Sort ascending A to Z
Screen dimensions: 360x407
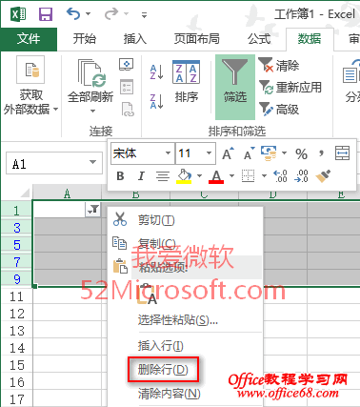[156, 72]
